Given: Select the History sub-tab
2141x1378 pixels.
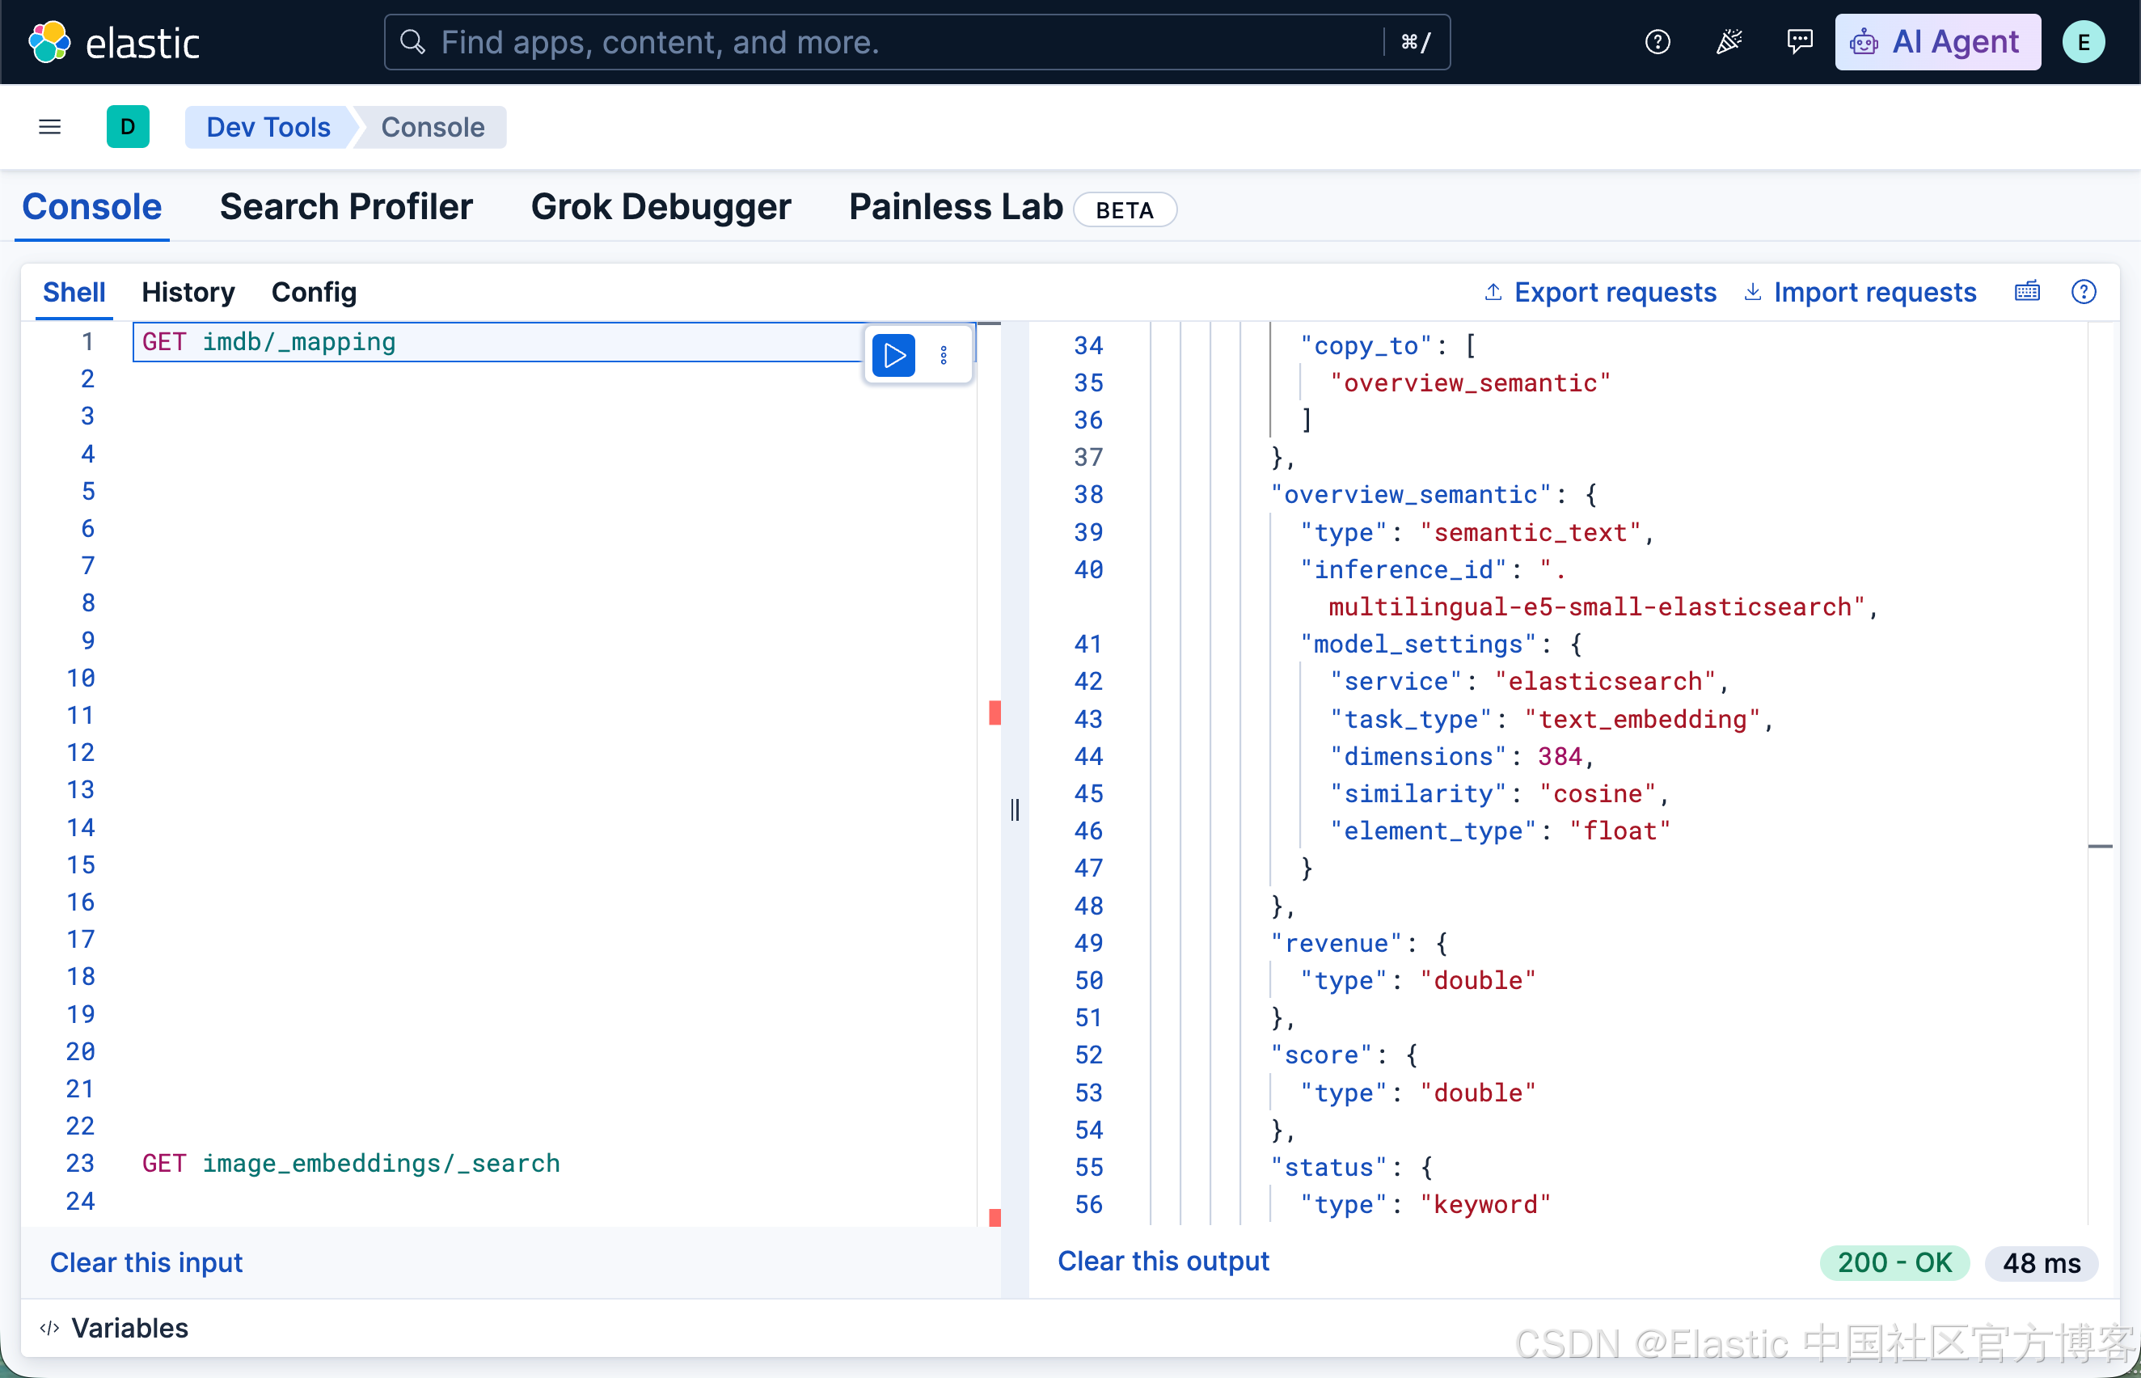Looking at the screenshot, I should (188, 293).
